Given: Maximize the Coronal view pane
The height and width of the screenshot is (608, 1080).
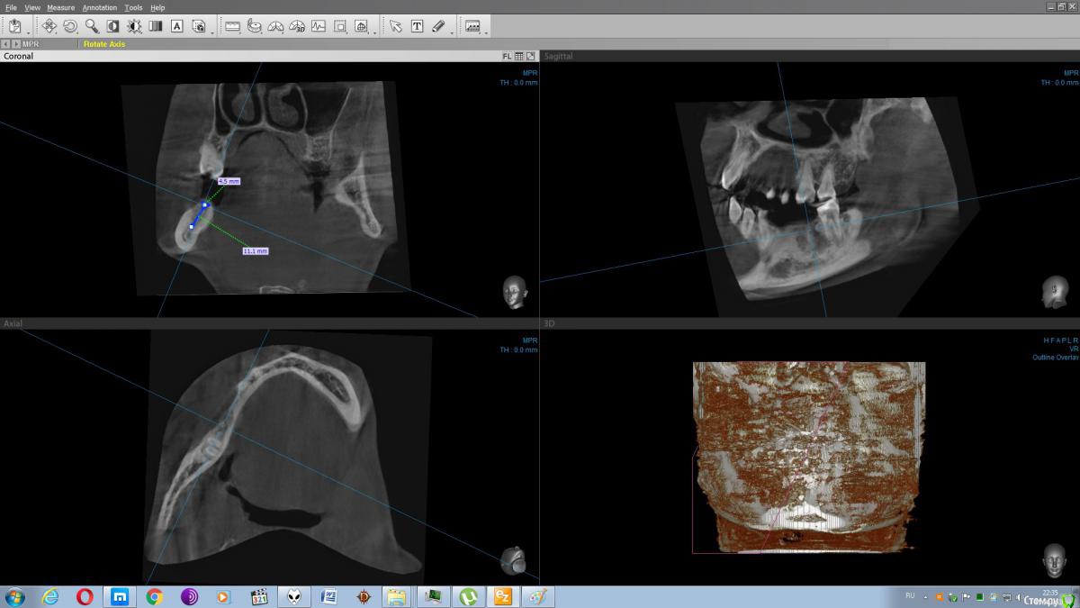Looking at the screenshot, I should tap(531, 56).
